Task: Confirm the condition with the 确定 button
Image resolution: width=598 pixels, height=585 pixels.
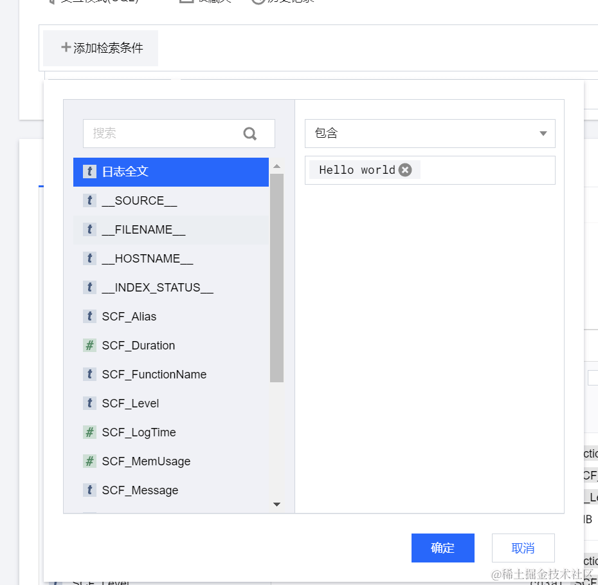Action: pos(442,548)
